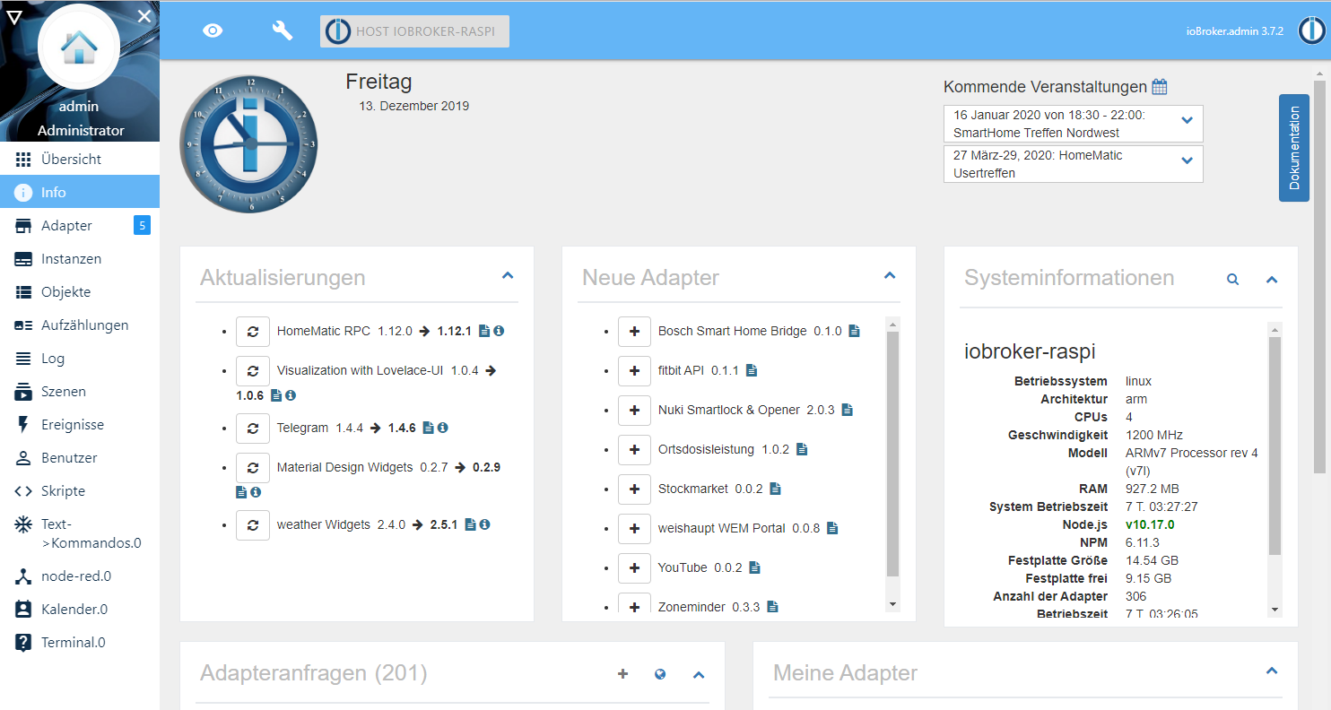Toggle the eye visibility icon in header
Screen dimensions: 1331x710
(213, 30)
